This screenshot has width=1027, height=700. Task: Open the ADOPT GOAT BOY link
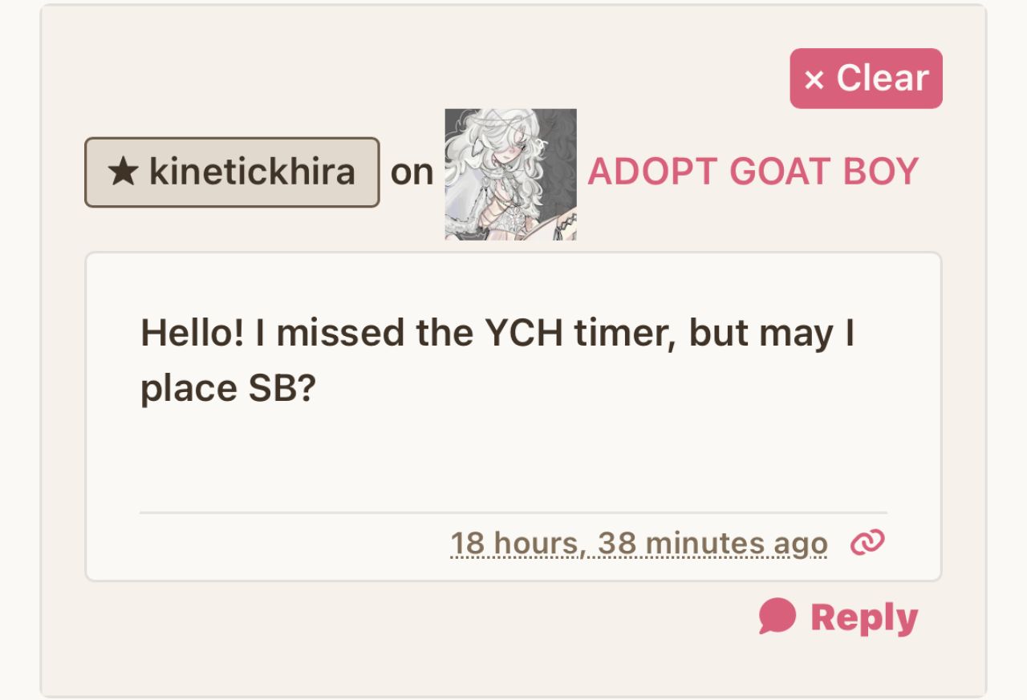pos(753,172)
